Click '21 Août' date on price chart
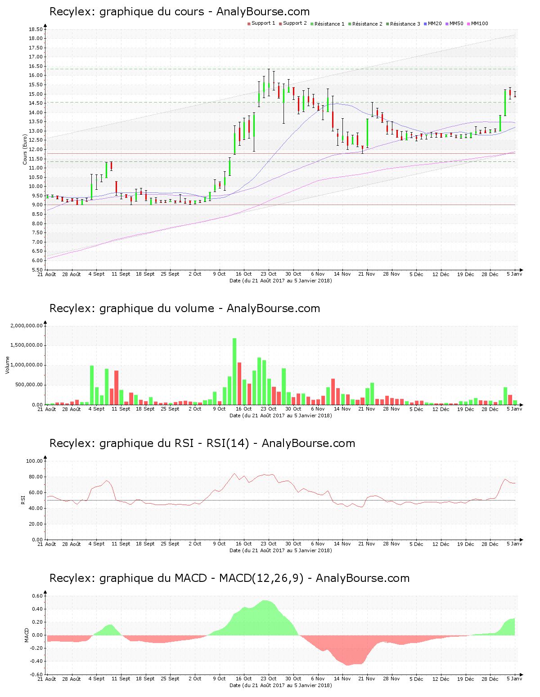Viewport: 540px width, 697px height. (47, 274)
